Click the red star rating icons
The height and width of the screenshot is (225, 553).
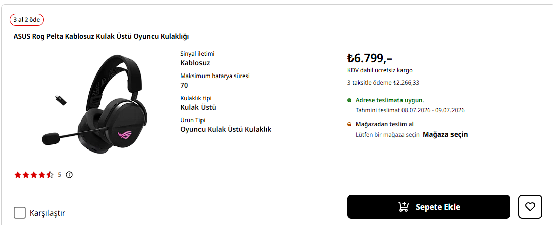[34, 175]
